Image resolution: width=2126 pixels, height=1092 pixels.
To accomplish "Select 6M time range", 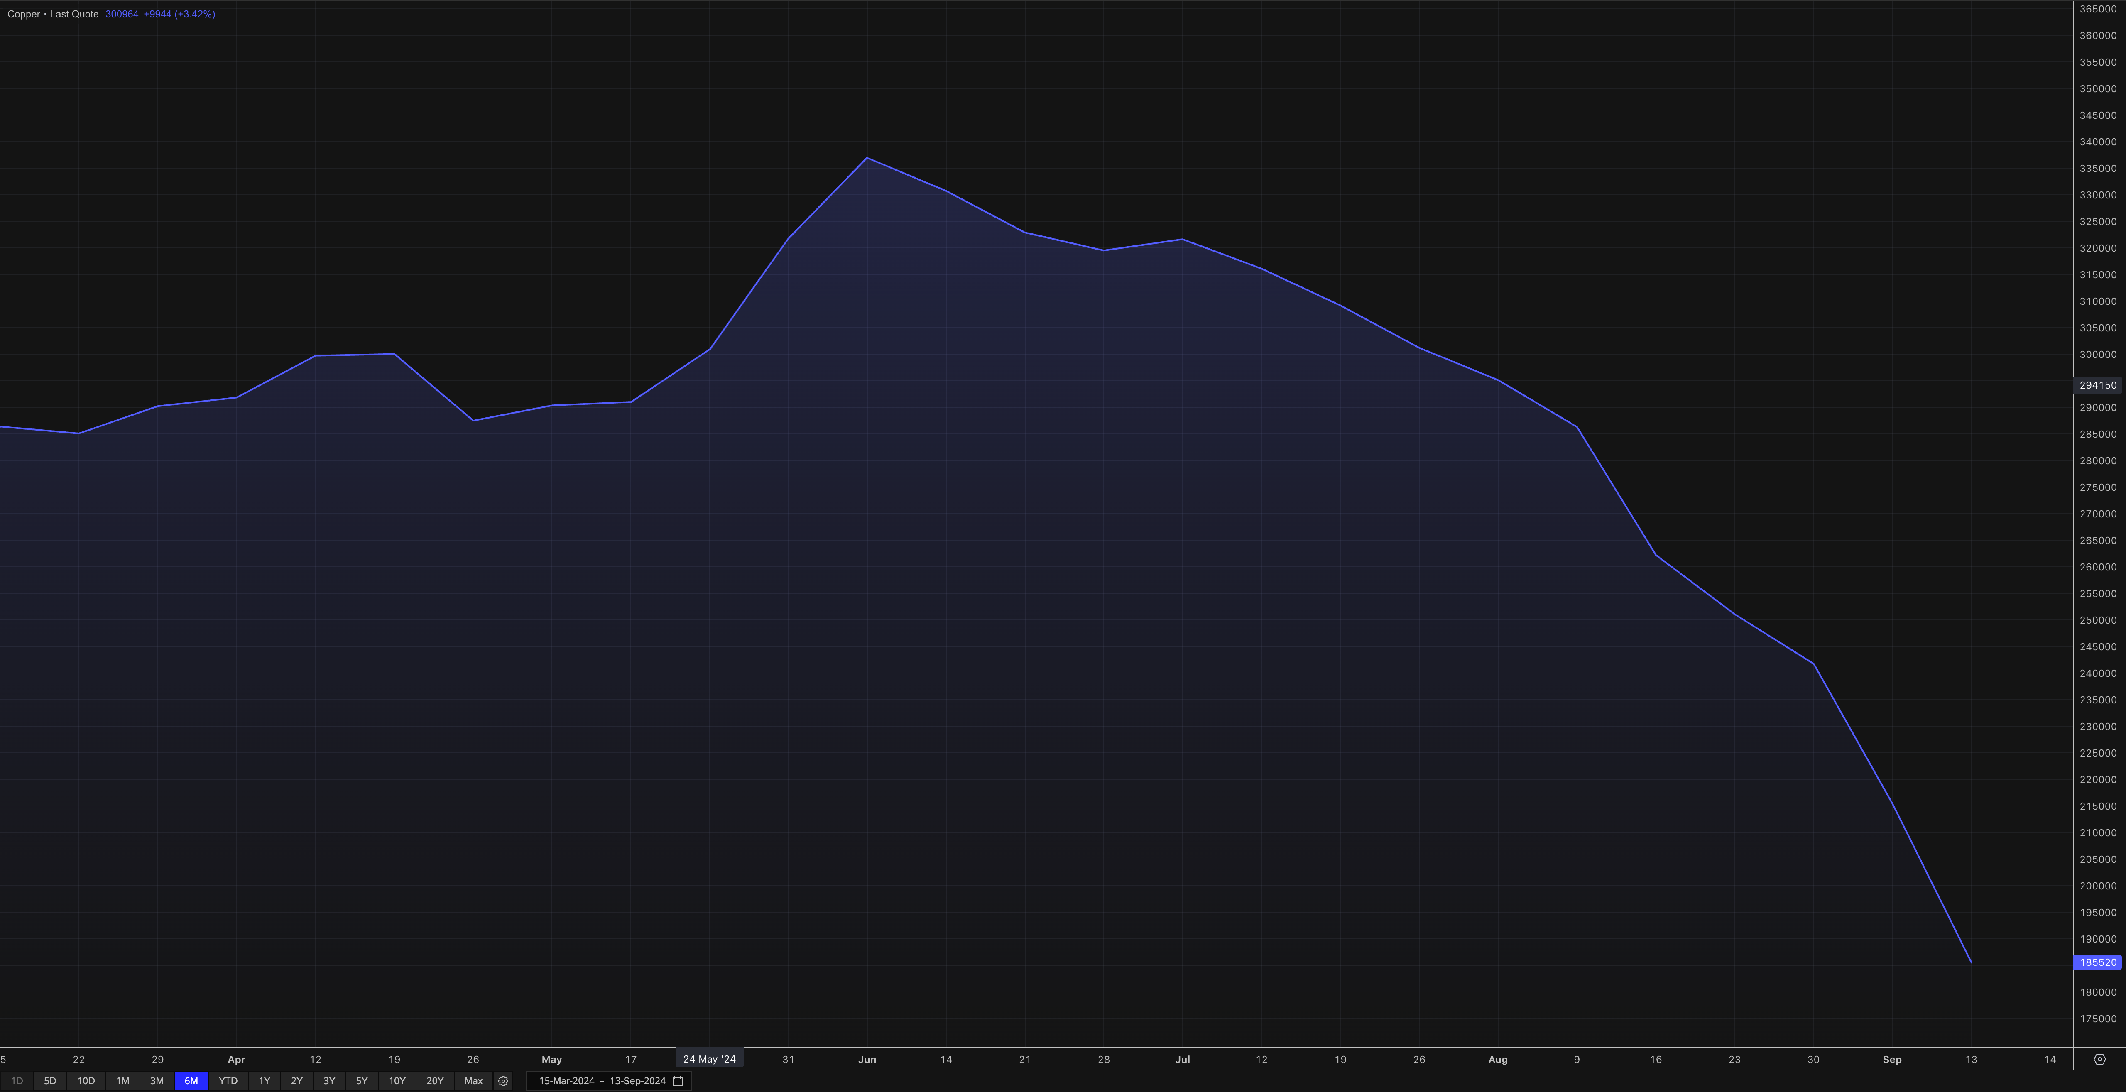I will 191,1081.
